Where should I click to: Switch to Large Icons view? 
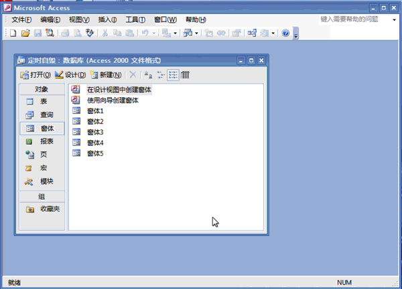(148, 75)
